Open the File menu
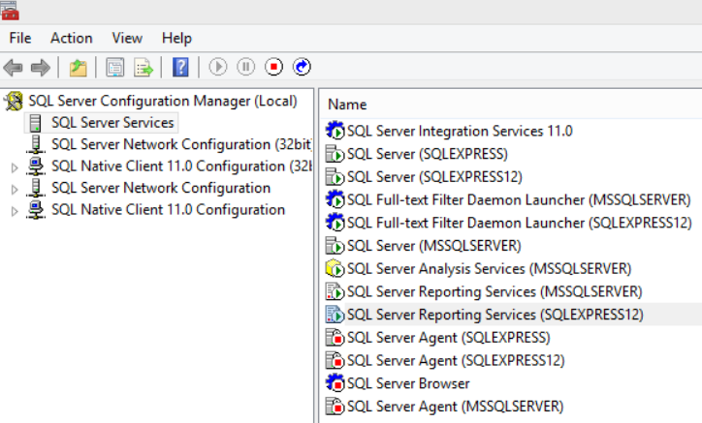Screen dimensions: 702x423 point(20,38)
